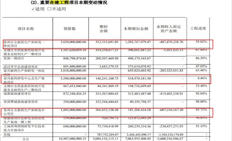Screen dimensions: 232x141
Task: Click increase amount 194,756,699.69
Action: (x=139, y=86)
